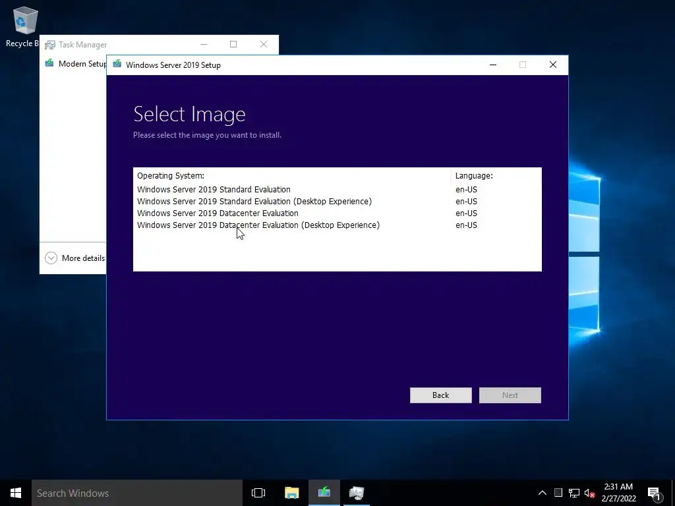This screenshot has width=675, height=506.
Task: Open the taskbar clock and date
Action: [618, 493]
